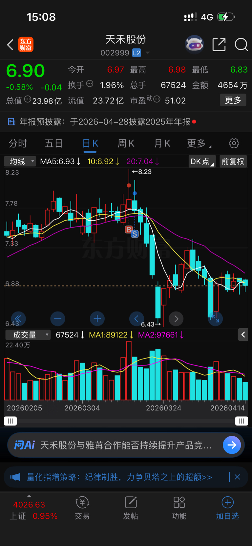Screen dimensions: 252x546
Task: Tap the blue S sell marker
Action: [135, 234]
